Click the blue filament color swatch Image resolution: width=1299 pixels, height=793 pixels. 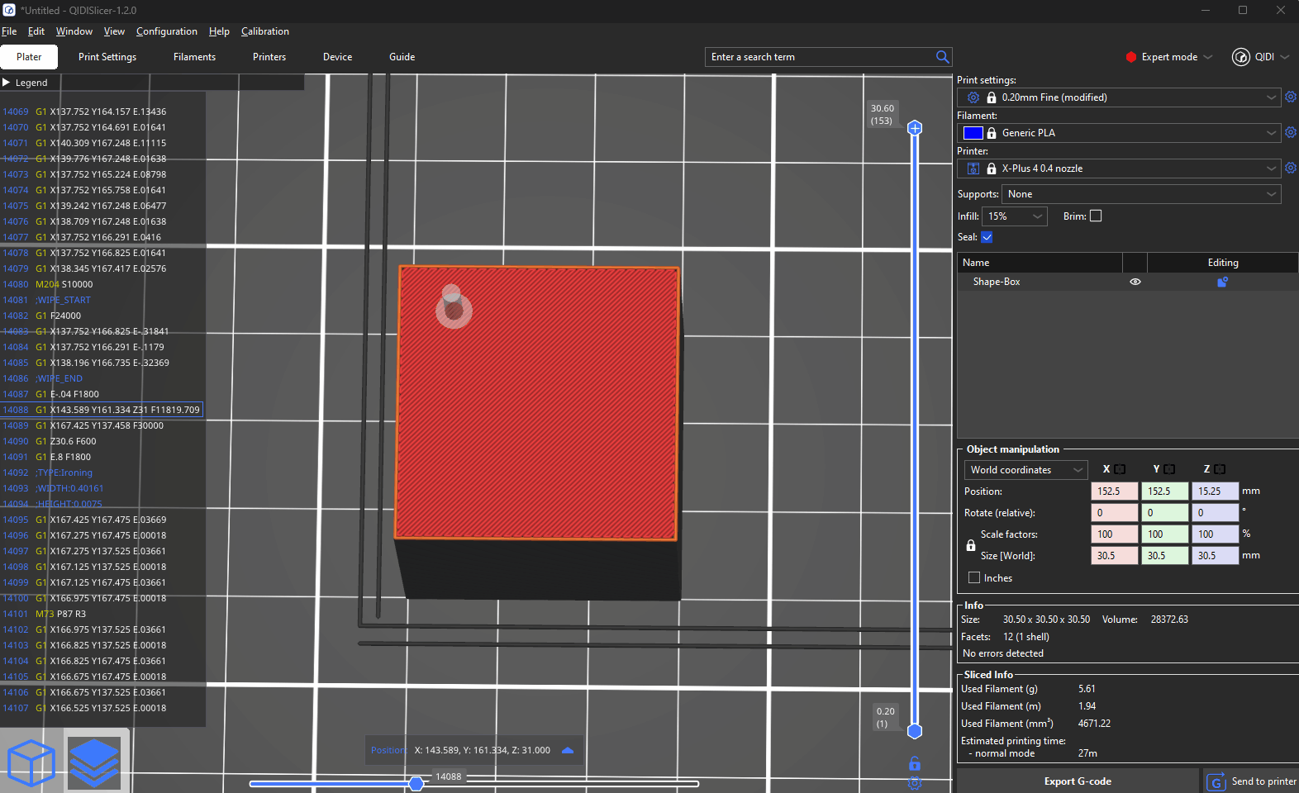[x=973, y=133]
